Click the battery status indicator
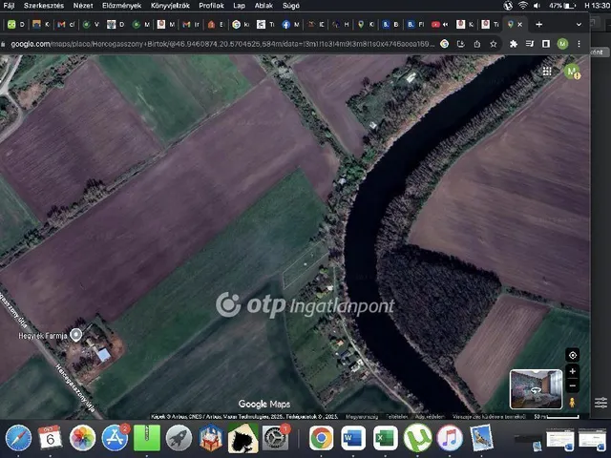The height and width of the screenshot is (458, 611). 562,6
